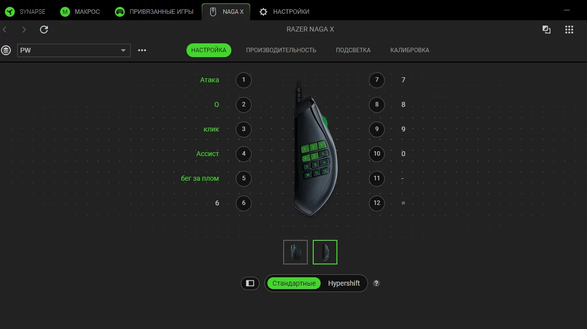This screenshot has height=329, width=587.
Task: Switch to the Привязанные игры tab
Action: [x=155, y=11]
